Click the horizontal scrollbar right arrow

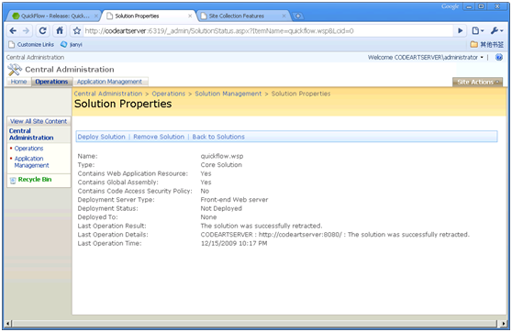[503, 324]
